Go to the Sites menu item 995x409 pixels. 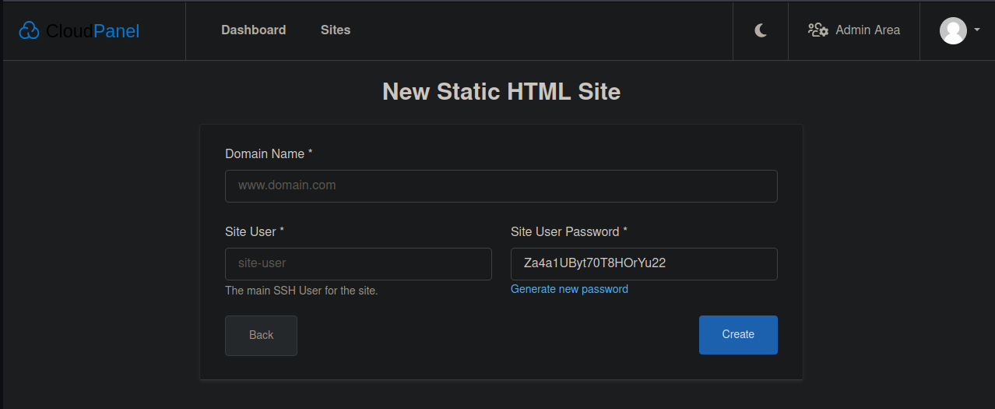[336, 30]
